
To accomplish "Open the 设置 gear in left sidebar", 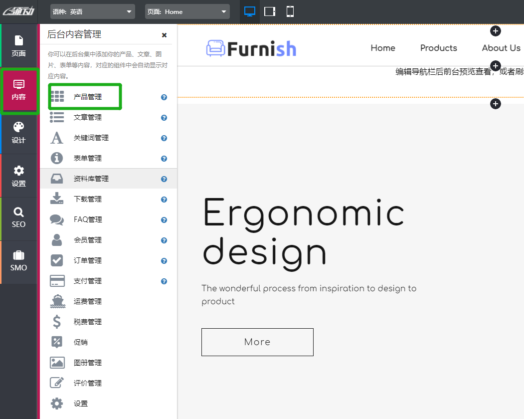I will 19,176.
